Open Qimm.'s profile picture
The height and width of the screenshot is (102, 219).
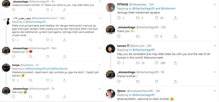coord(110,94)
